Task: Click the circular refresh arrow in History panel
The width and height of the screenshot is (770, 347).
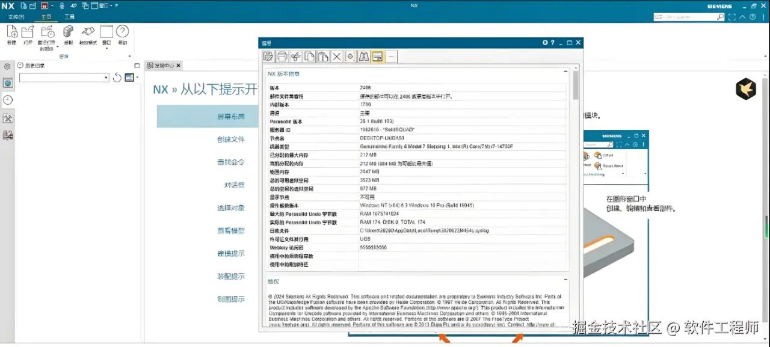Action: [117, 78]
